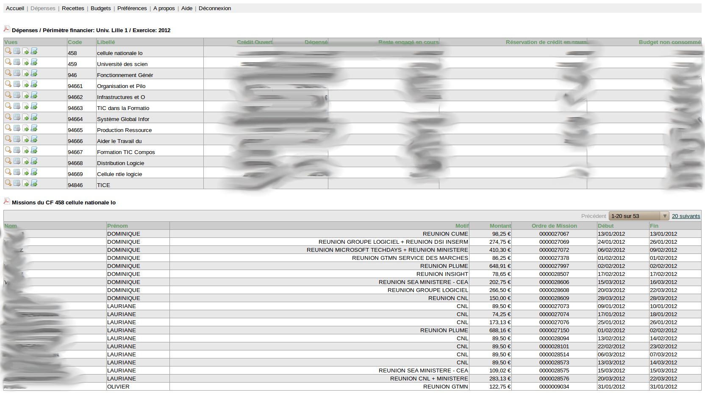
Task: Click the blue scroll-with-arrow icon for code 94664
Action: pyautogui.click(x=34, y=117)
